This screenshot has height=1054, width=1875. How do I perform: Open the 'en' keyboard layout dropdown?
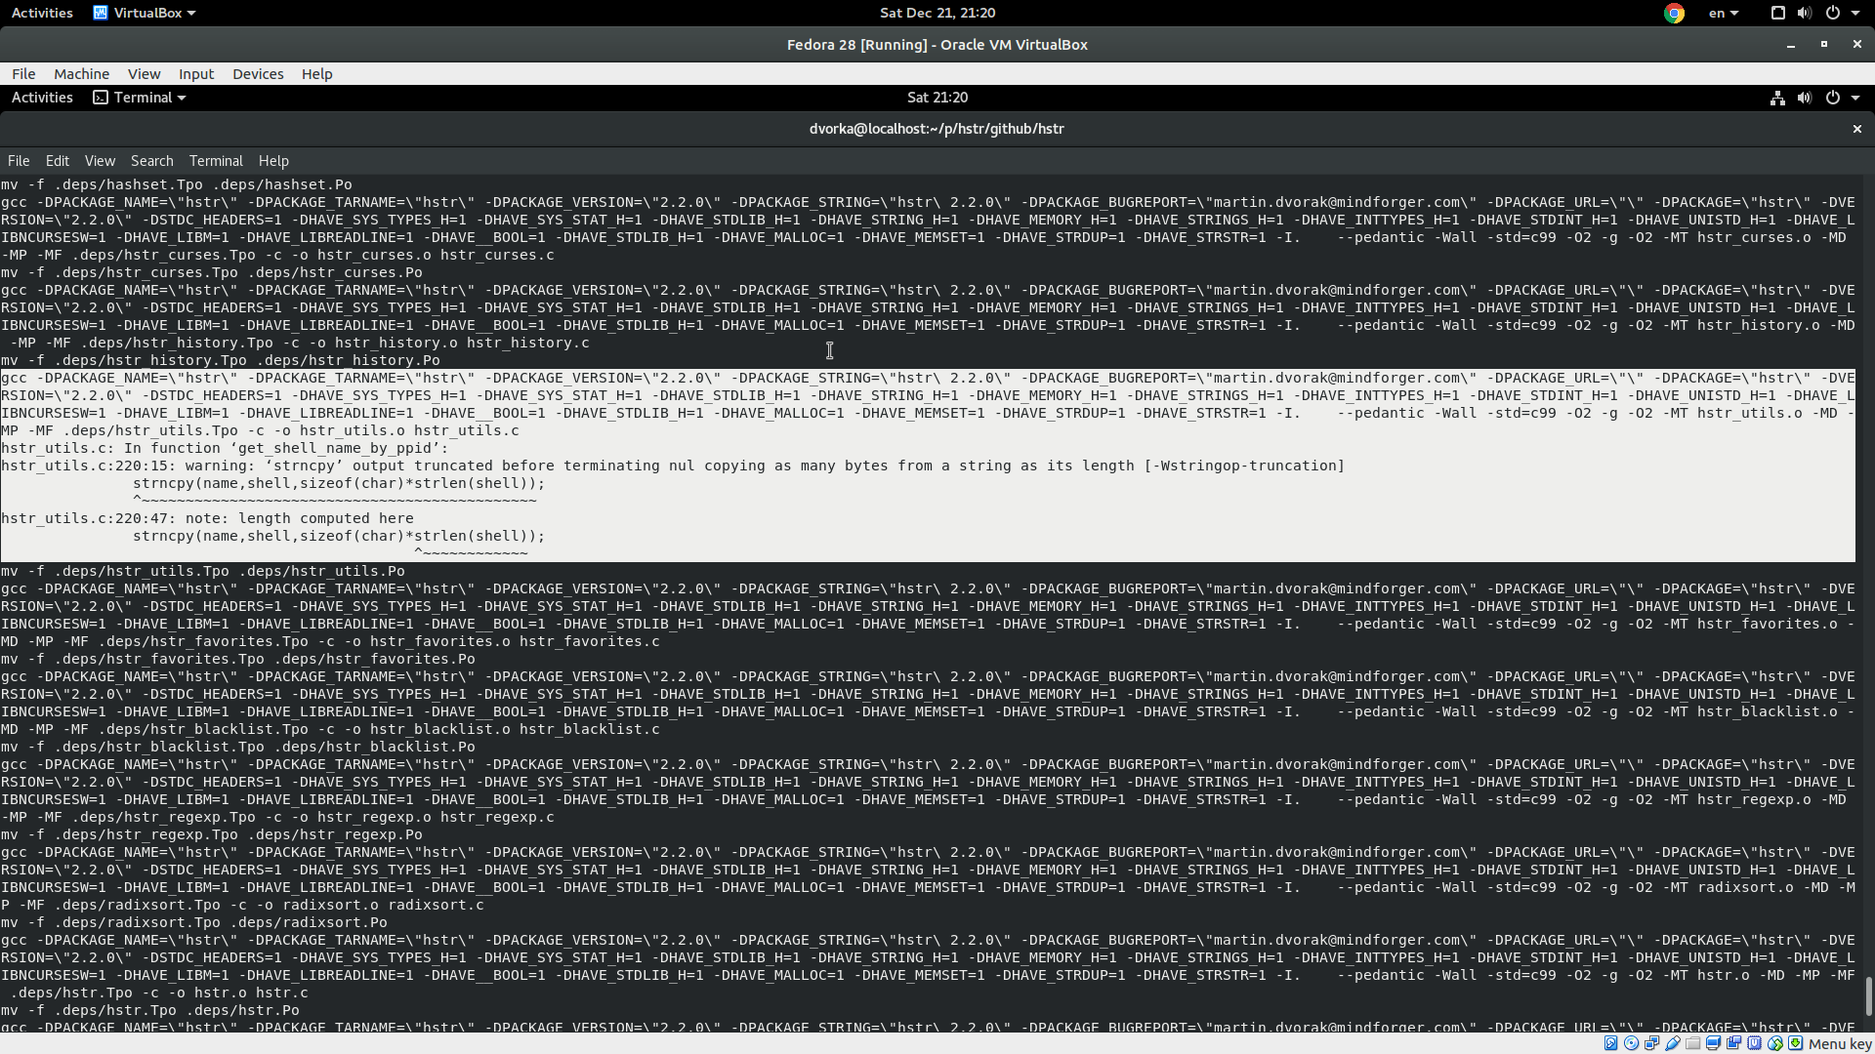tap(1723, 13)
